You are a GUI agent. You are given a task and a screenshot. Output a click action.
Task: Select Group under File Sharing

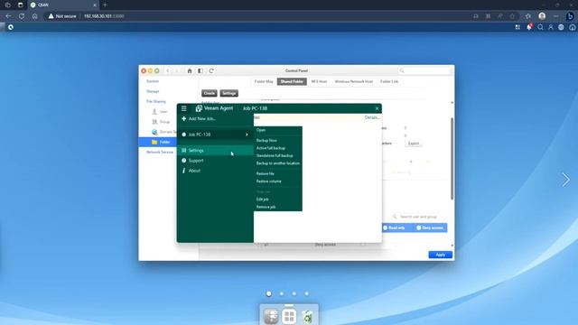164,122
